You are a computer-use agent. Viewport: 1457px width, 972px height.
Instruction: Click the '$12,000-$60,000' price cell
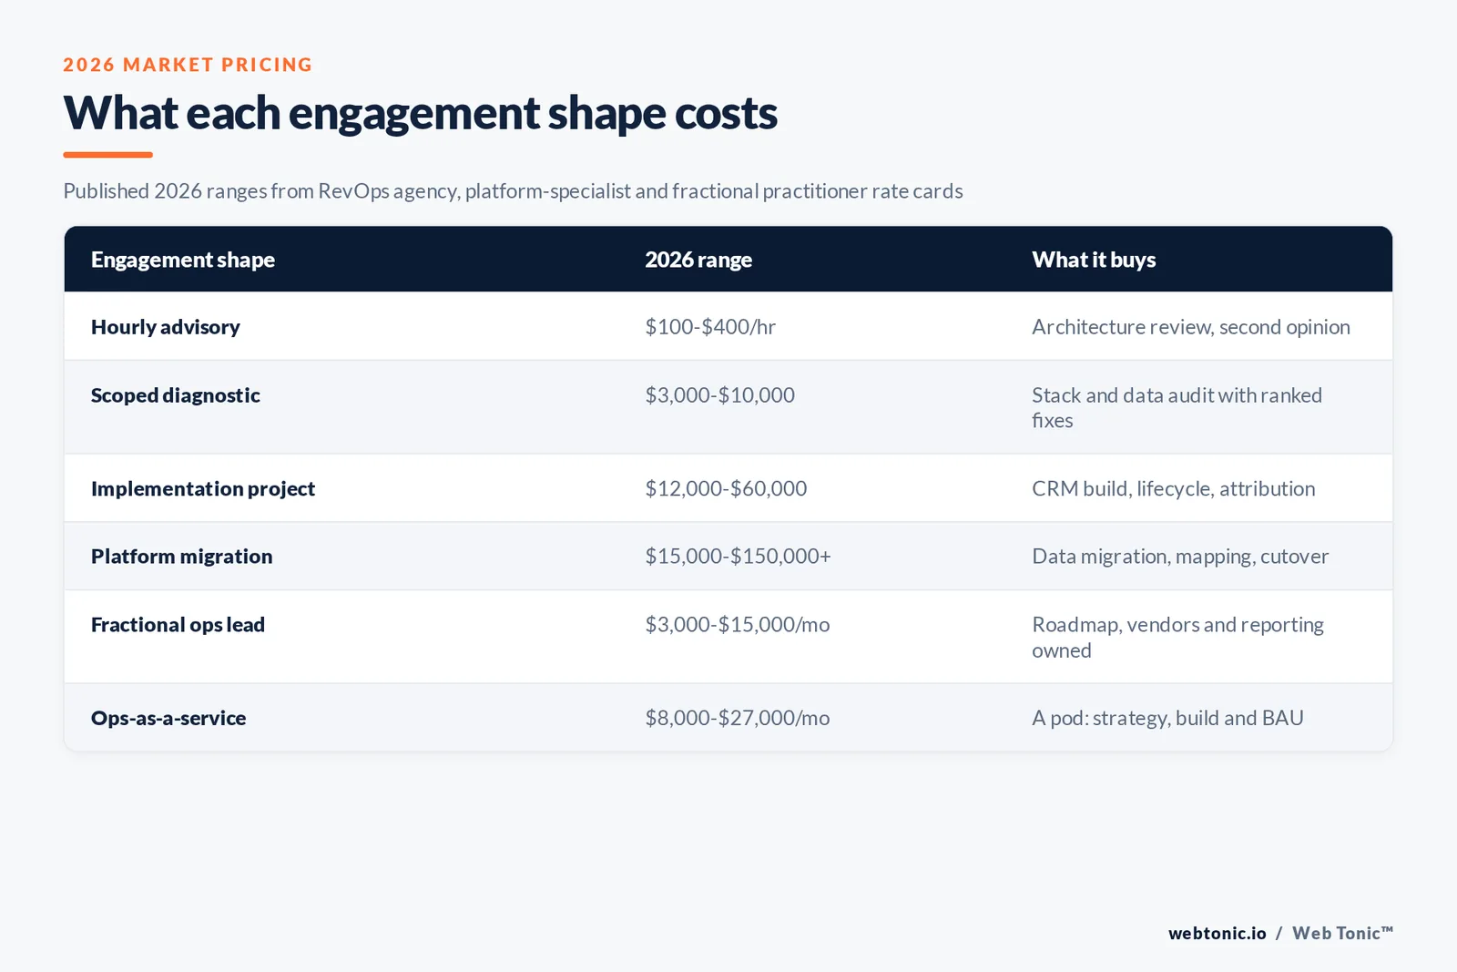coord(726,489)
